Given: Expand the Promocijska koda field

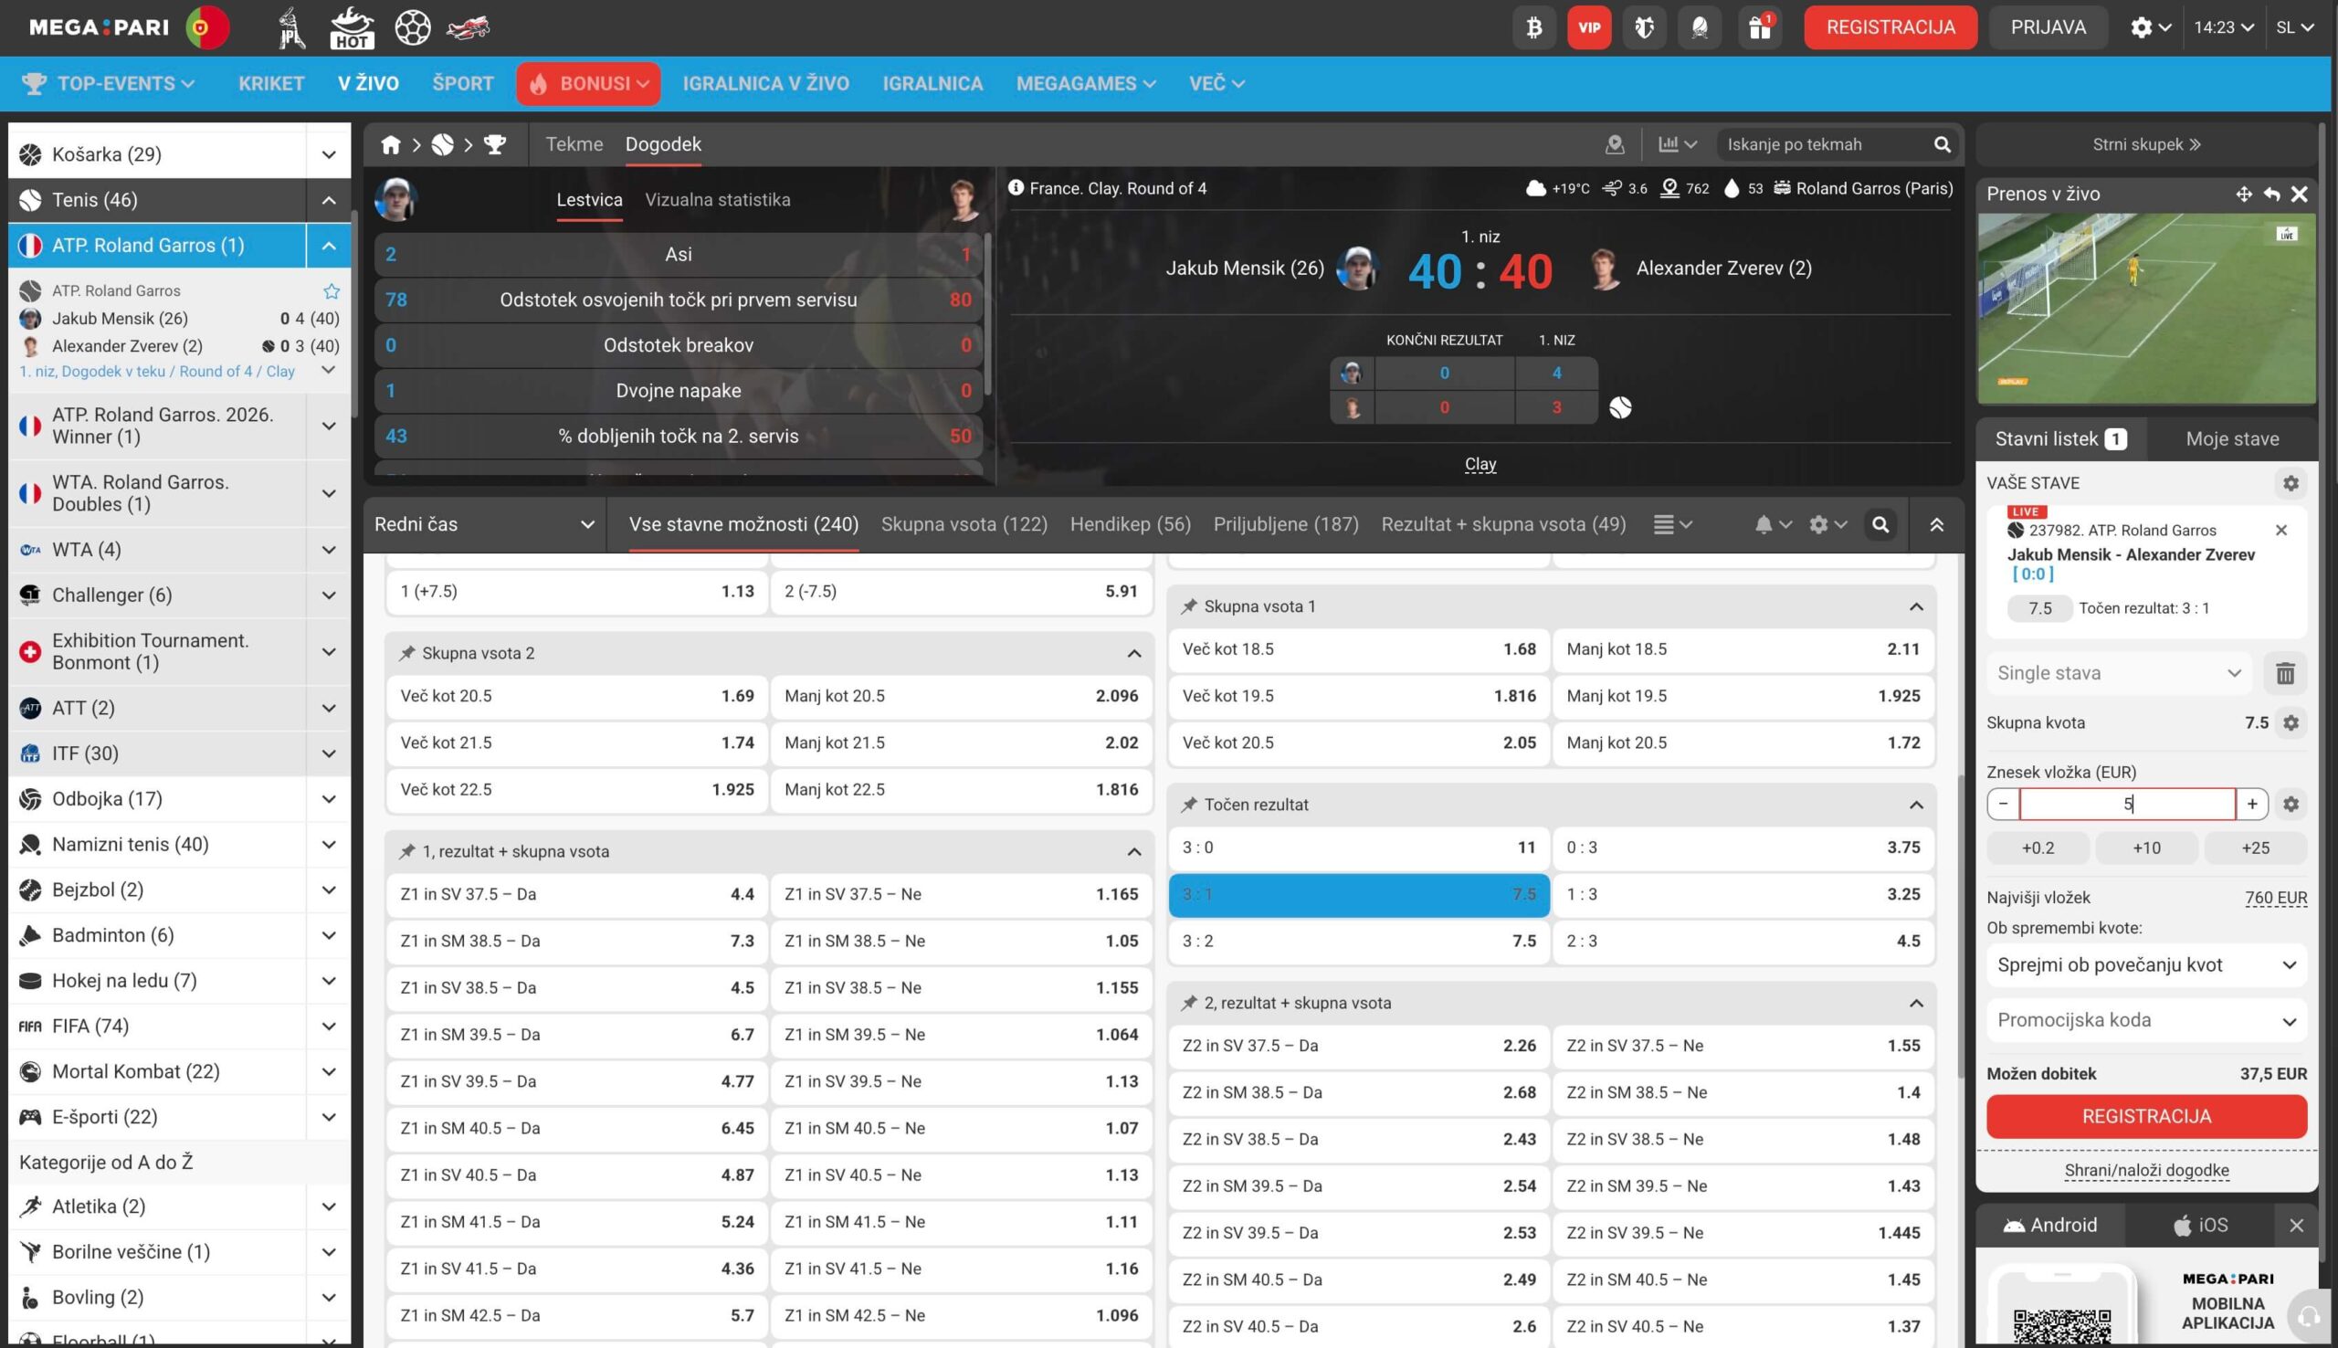Looking at the screenshot, I should click(2146, 1021).
